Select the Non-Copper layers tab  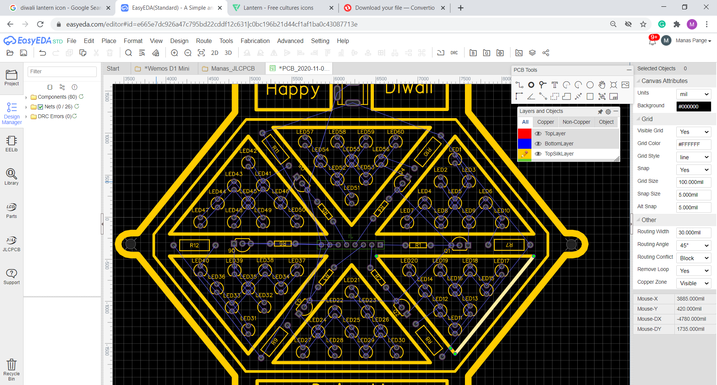[576, 122]
